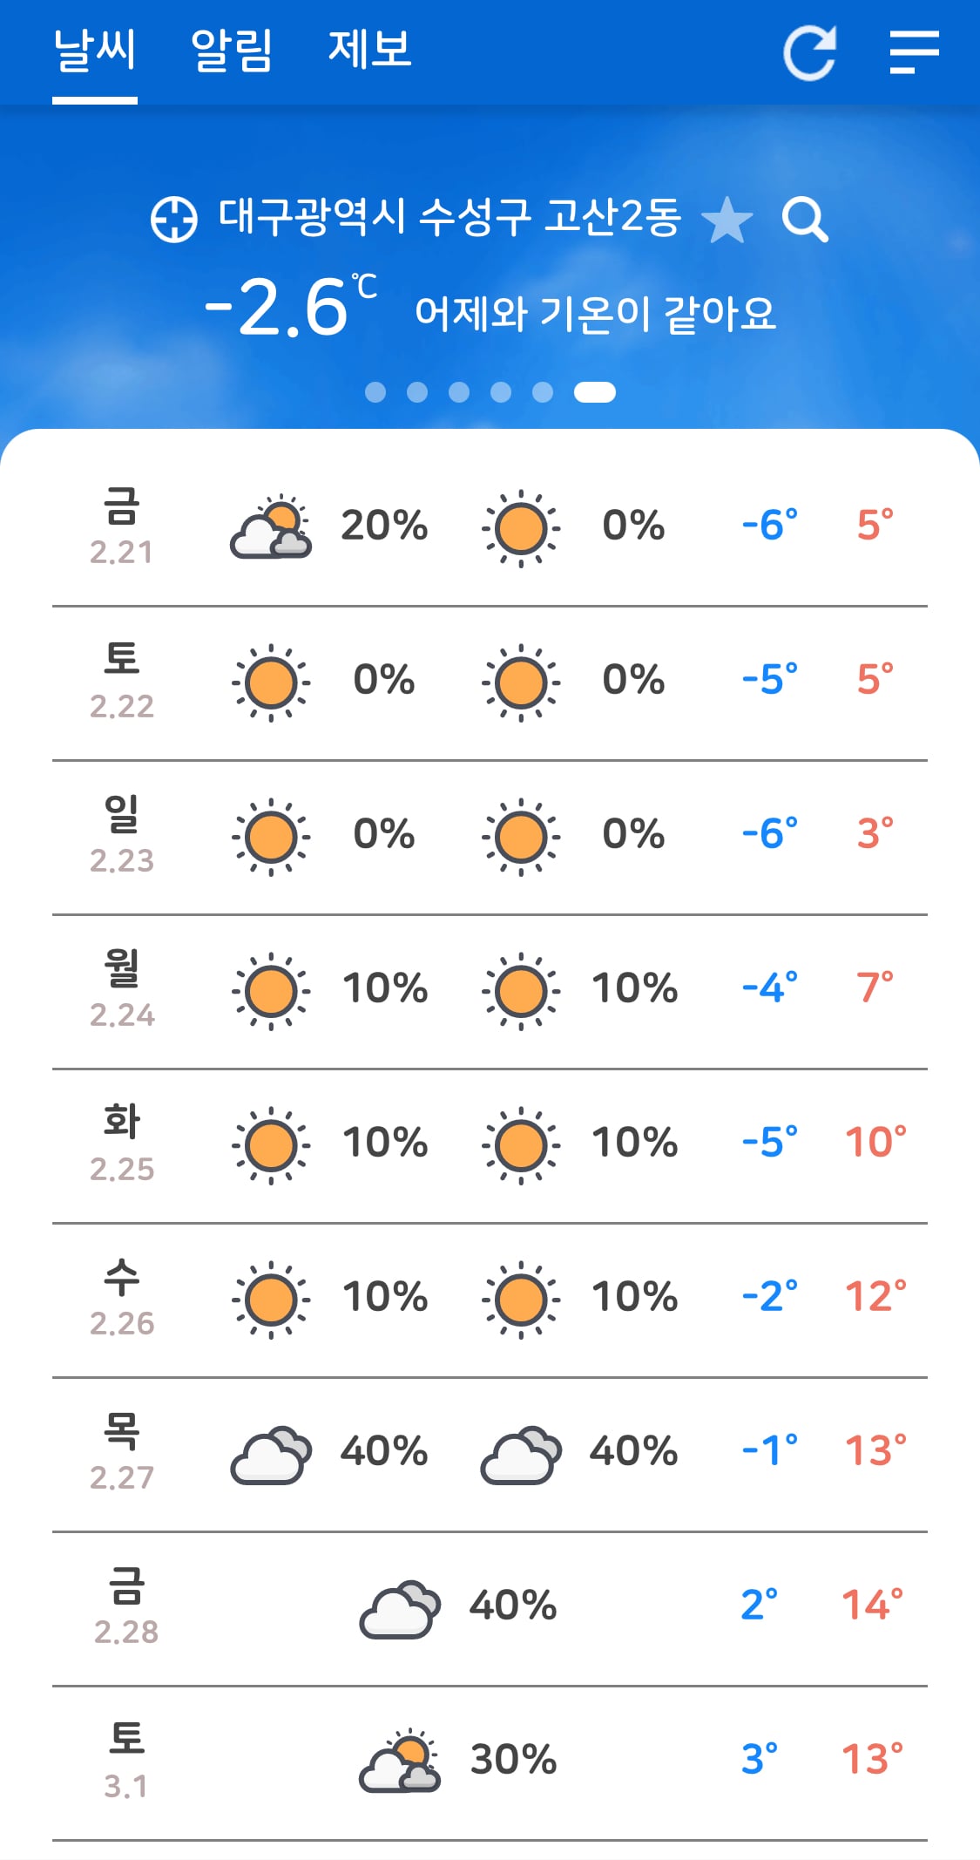980x1860 pixels.
Task: Switch to the 알림 tab
Action: tap(232, 50)
